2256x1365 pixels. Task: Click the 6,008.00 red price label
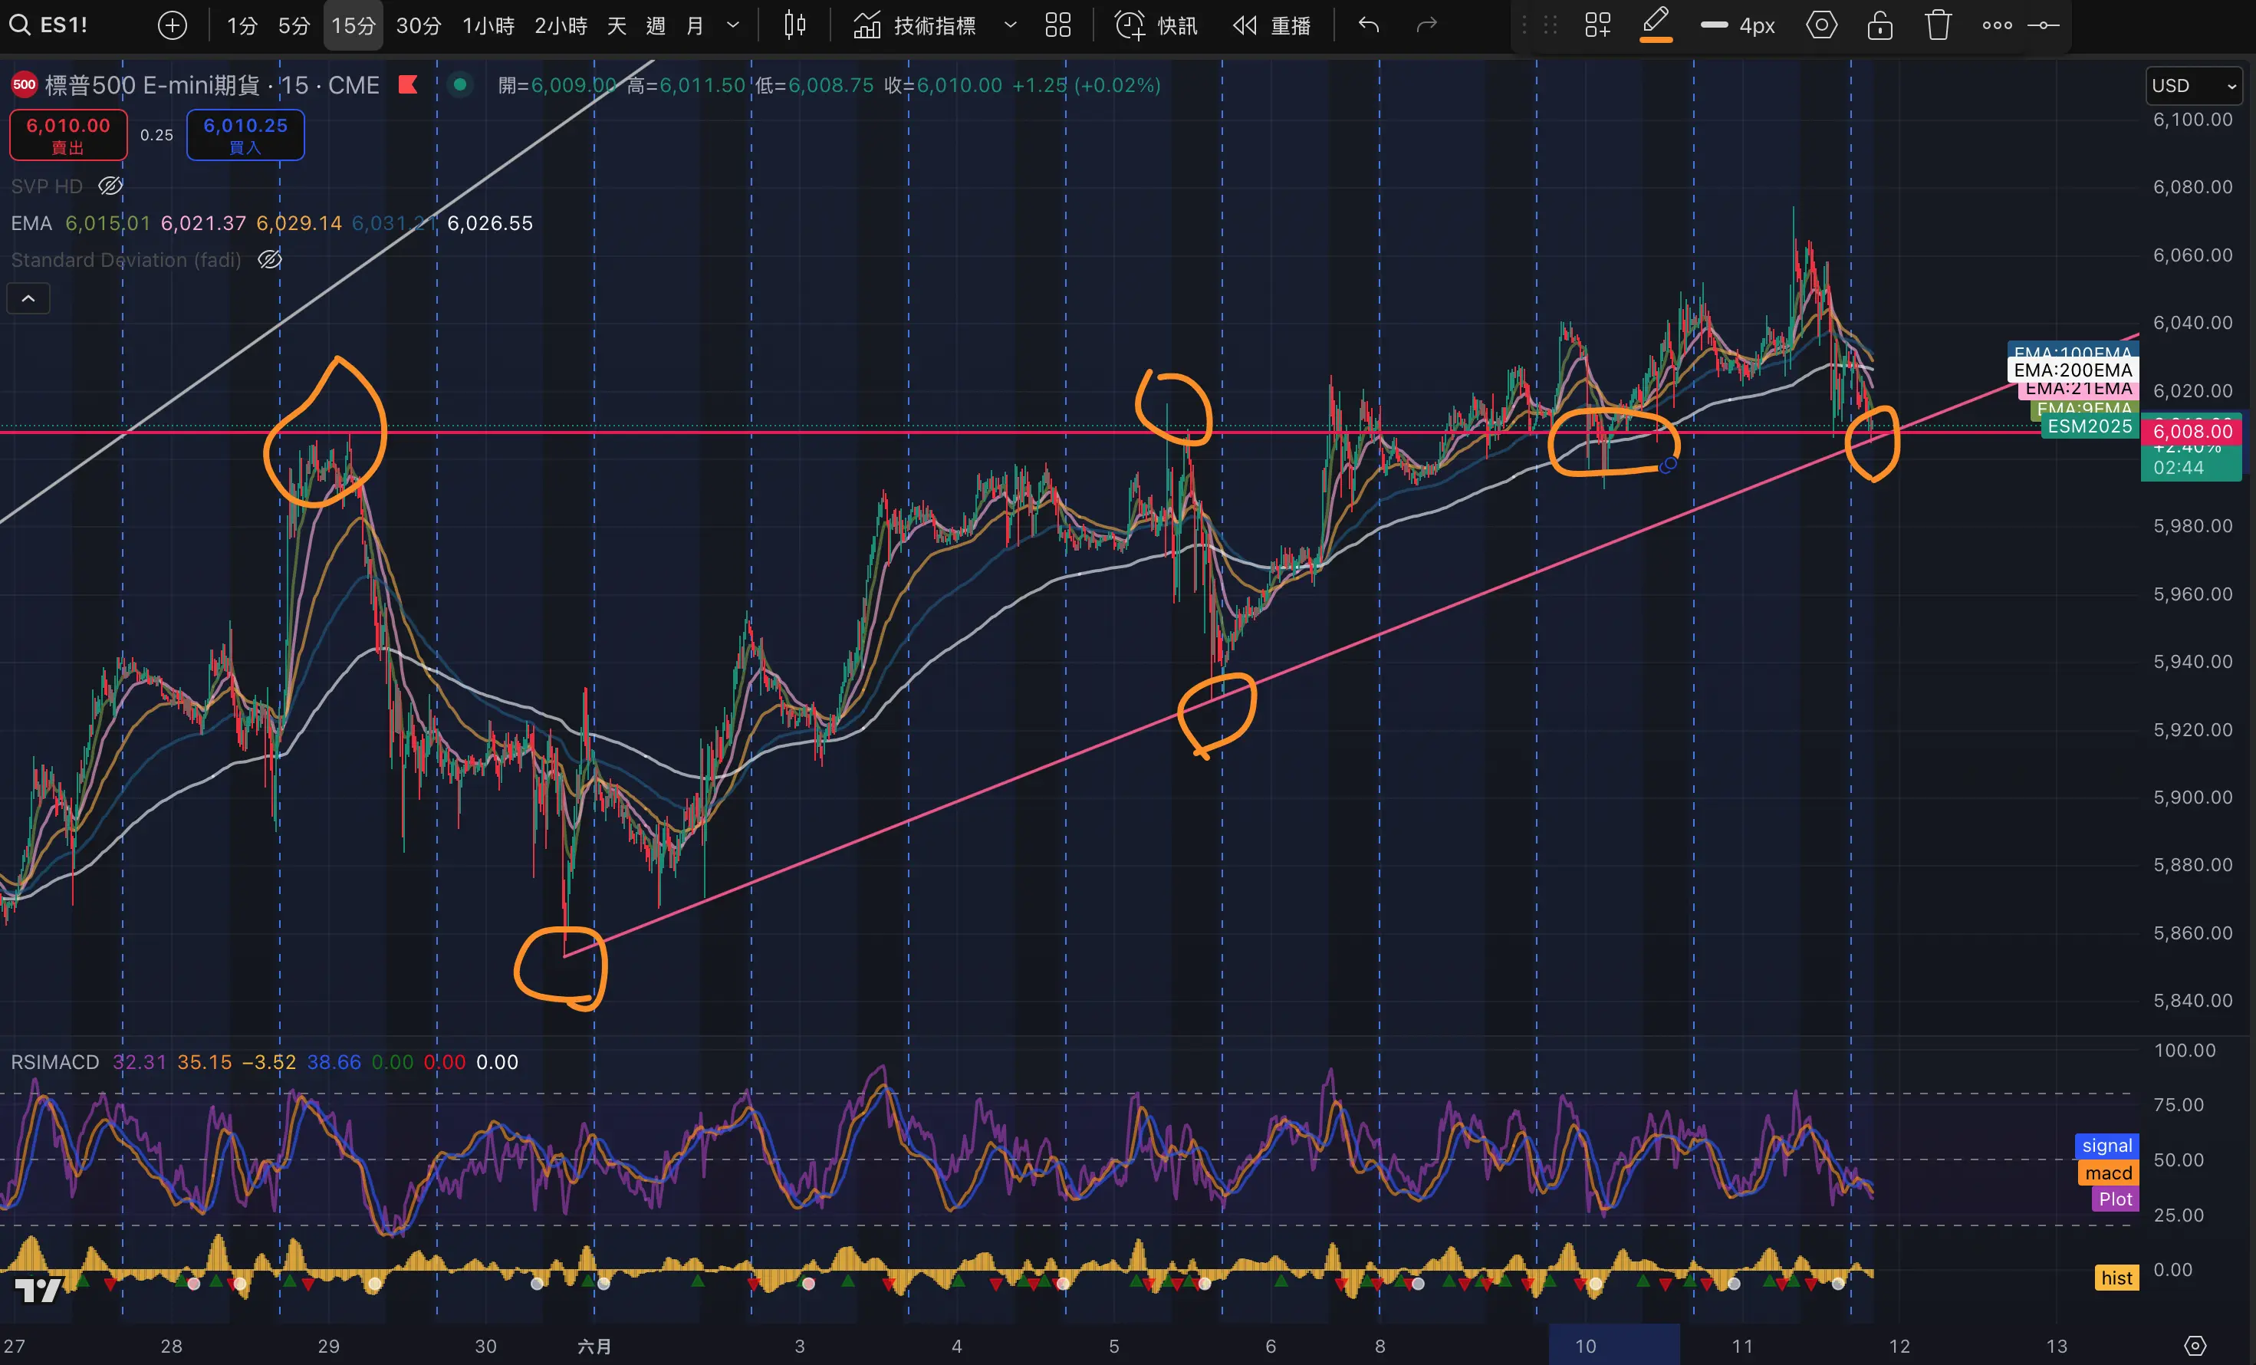point(2191,430)
